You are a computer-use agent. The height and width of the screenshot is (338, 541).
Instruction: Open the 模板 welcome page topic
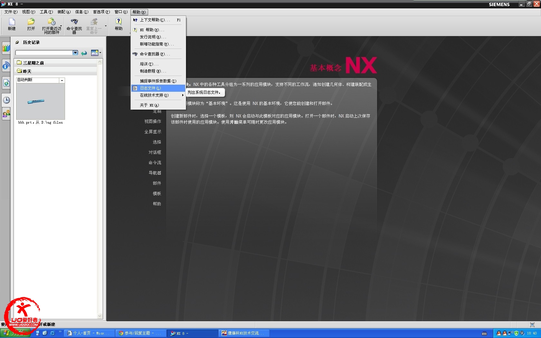tap(157, 193)
